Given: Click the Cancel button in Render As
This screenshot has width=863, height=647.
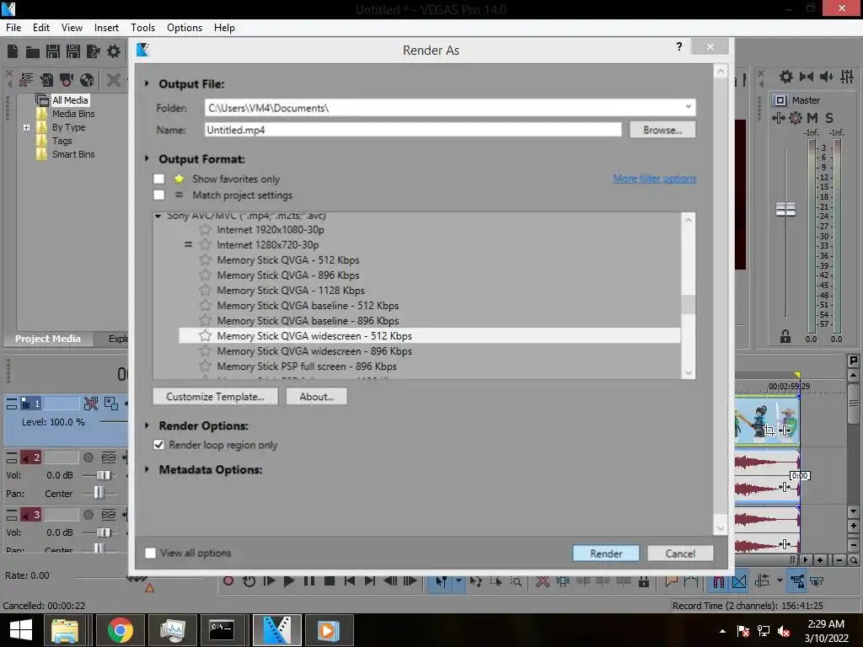Looking at the screenshot, I should (x=680, y=553).
